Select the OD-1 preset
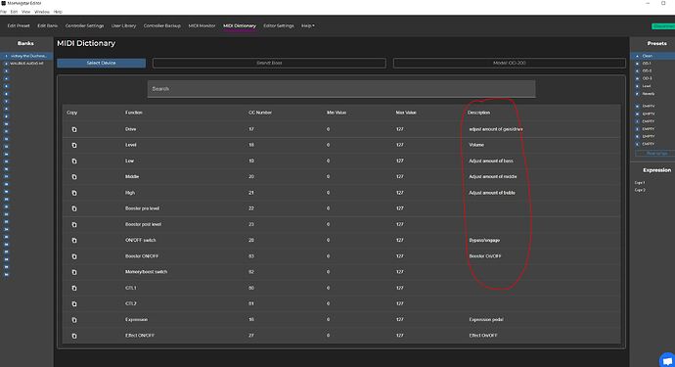The height and width of the screenshot is (367, 675). pos(647,64)
